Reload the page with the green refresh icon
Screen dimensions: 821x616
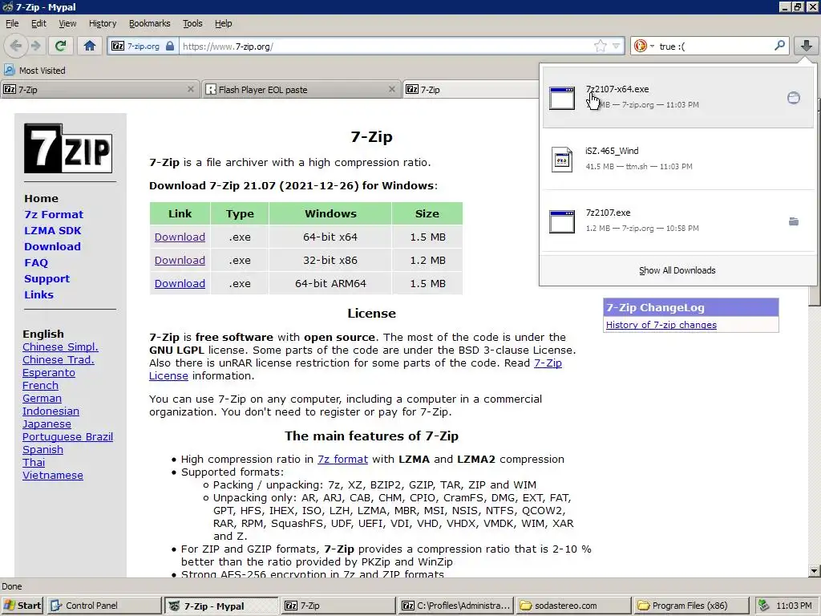point(60,46)
